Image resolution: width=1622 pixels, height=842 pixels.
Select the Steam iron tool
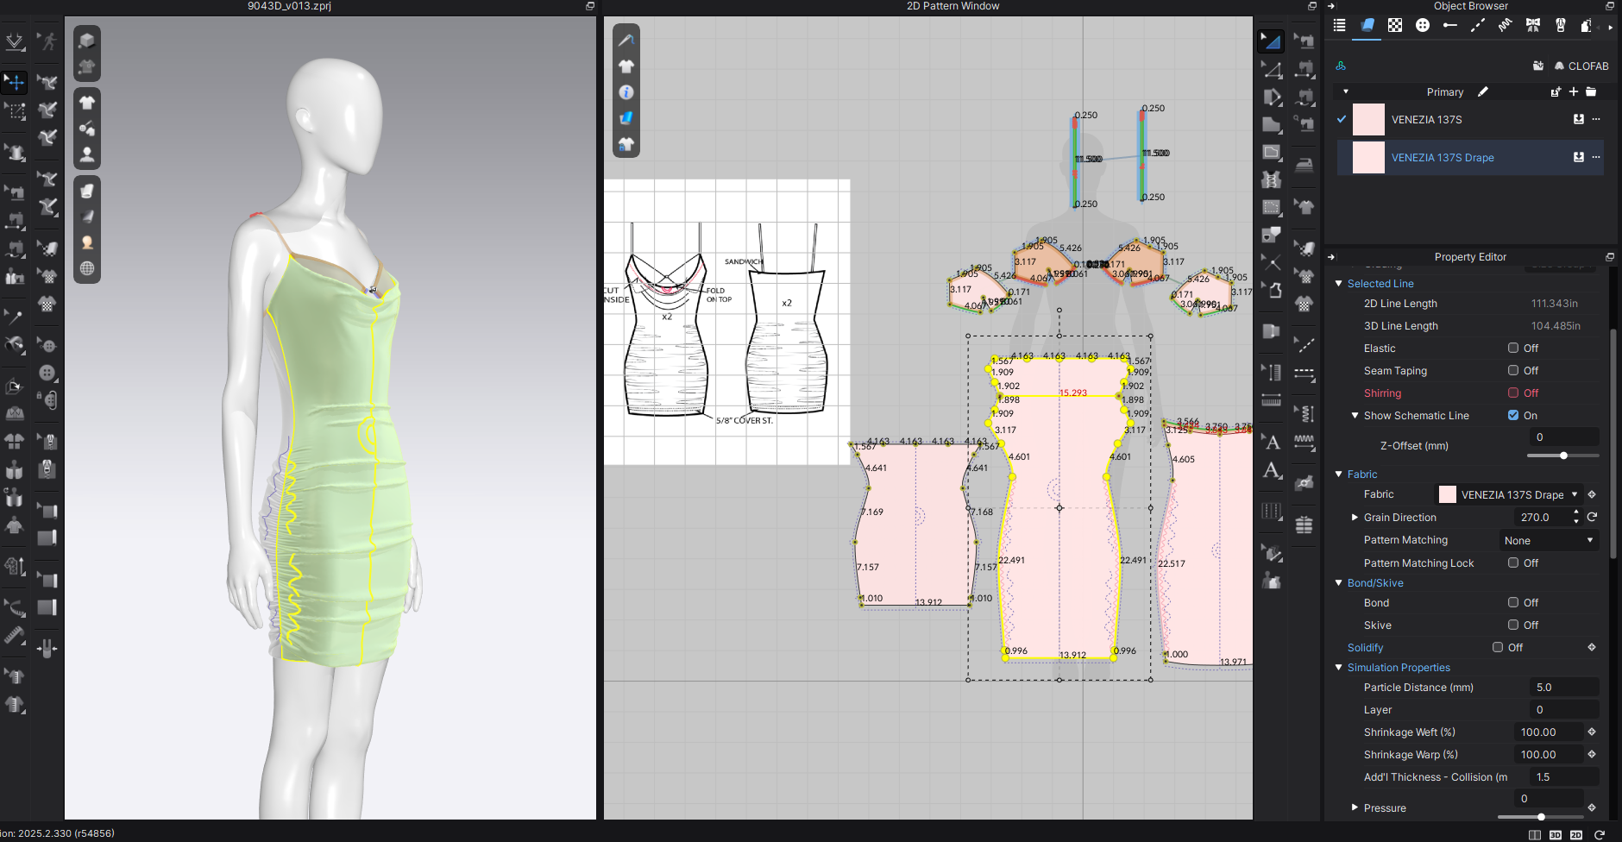tap(1305, 164)
